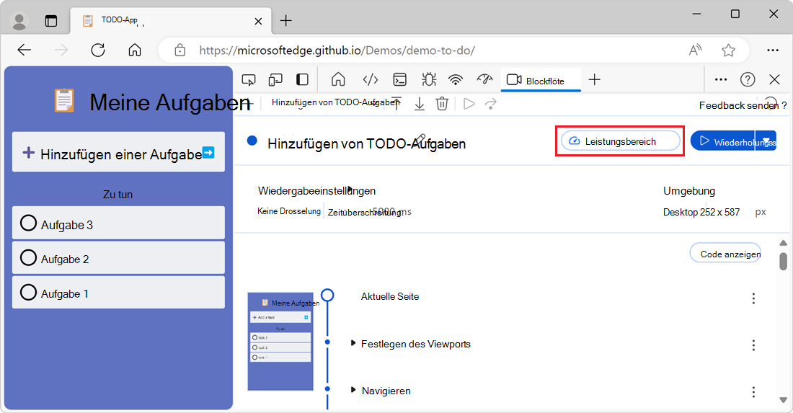This screenshot has height=413, width=793.
Task: Select the Aktuelle Seite step
Action: 390,297
